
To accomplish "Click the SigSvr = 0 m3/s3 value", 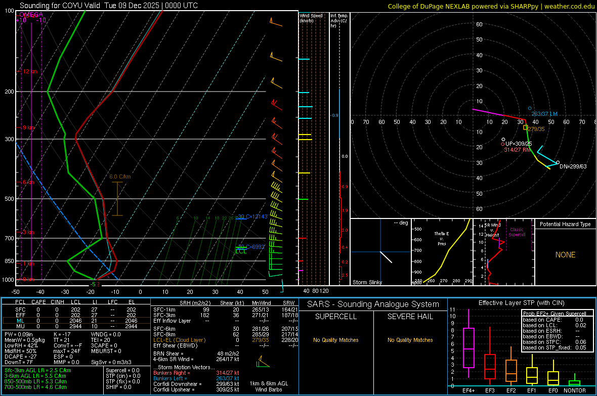I will [x=111, y=362].
